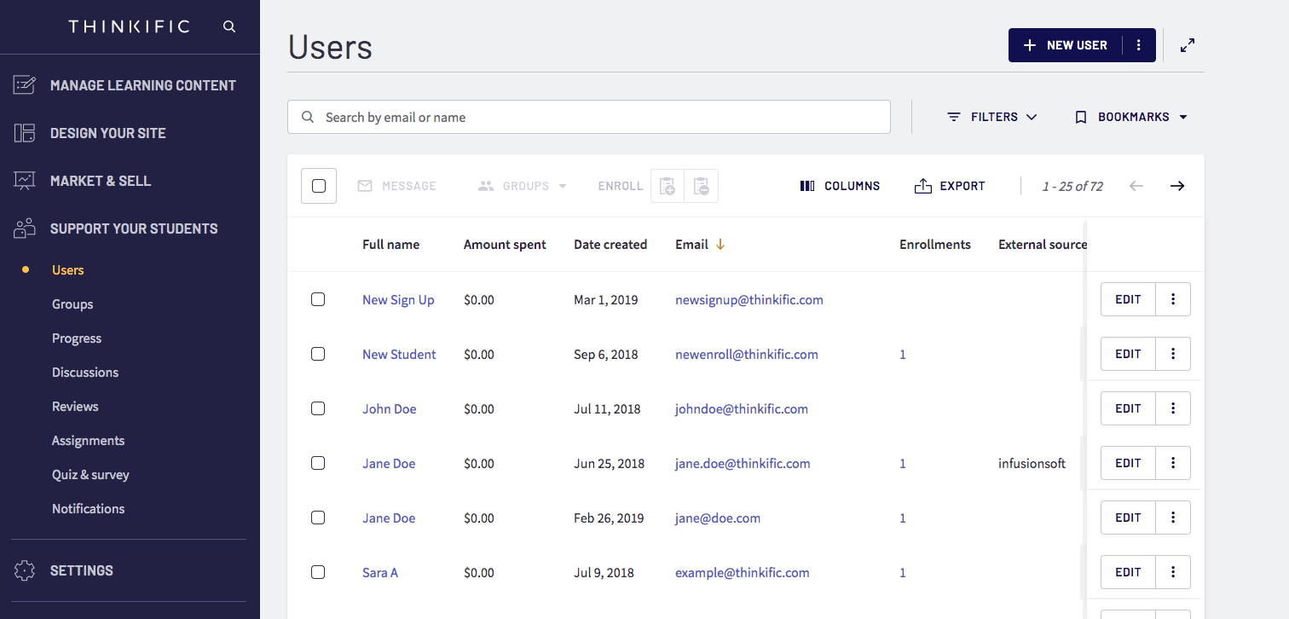Click the New User button
1289x619 pixels.
tap(1066, 45)
